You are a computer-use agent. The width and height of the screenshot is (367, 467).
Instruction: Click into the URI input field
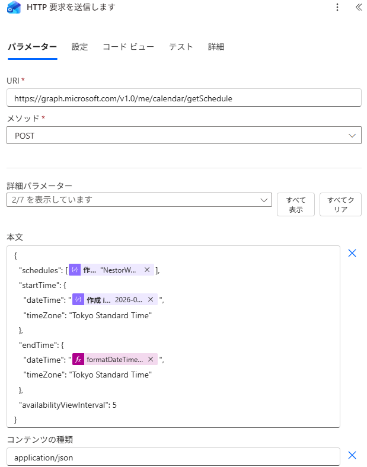[x=184, y=98]
